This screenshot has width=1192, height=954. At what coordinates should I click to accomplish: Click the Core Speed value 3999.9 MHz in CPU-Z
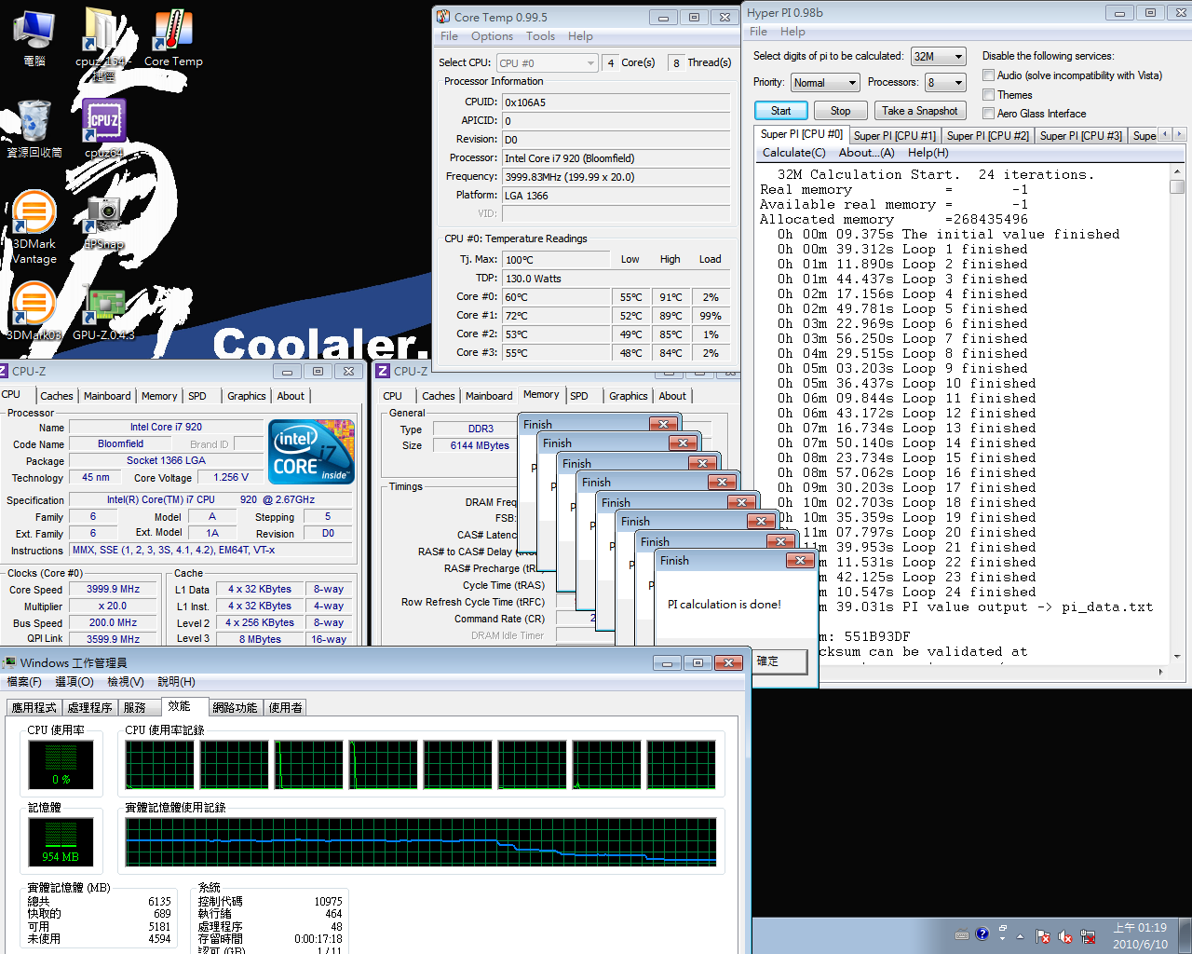click(x=114, y=590)
